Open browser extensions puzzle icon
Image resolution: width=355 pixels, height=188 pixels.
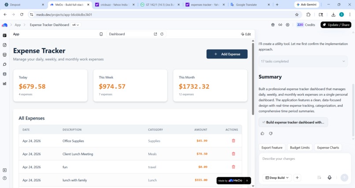[x=308, y=14]
